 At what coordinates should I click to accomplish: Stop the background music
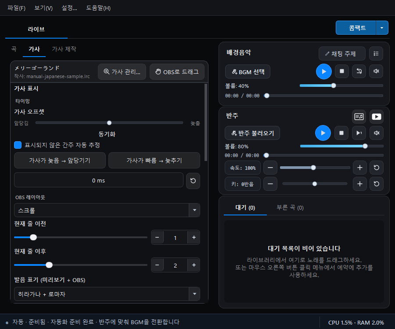342,71
